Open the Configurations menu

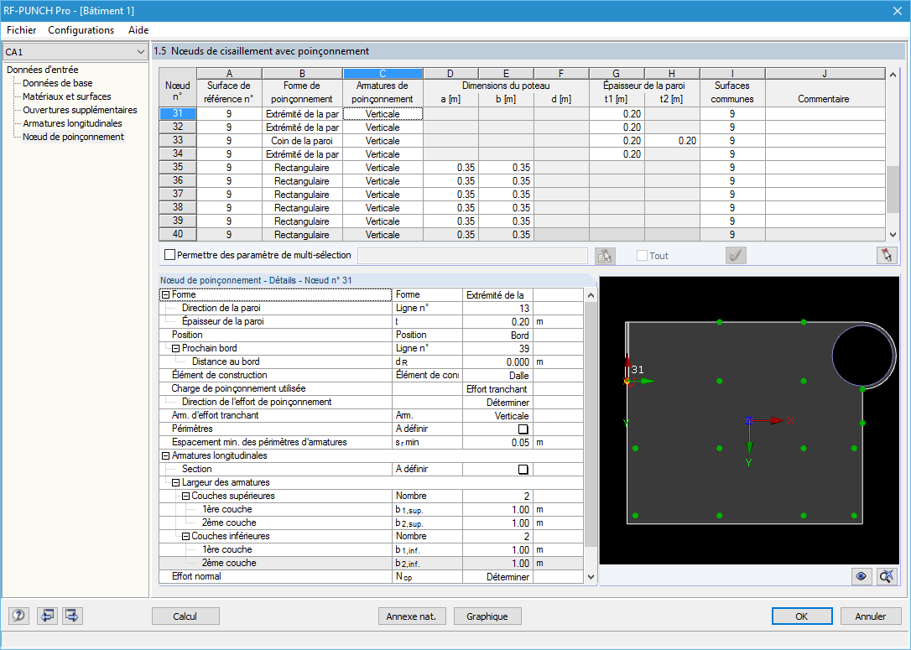81,30
